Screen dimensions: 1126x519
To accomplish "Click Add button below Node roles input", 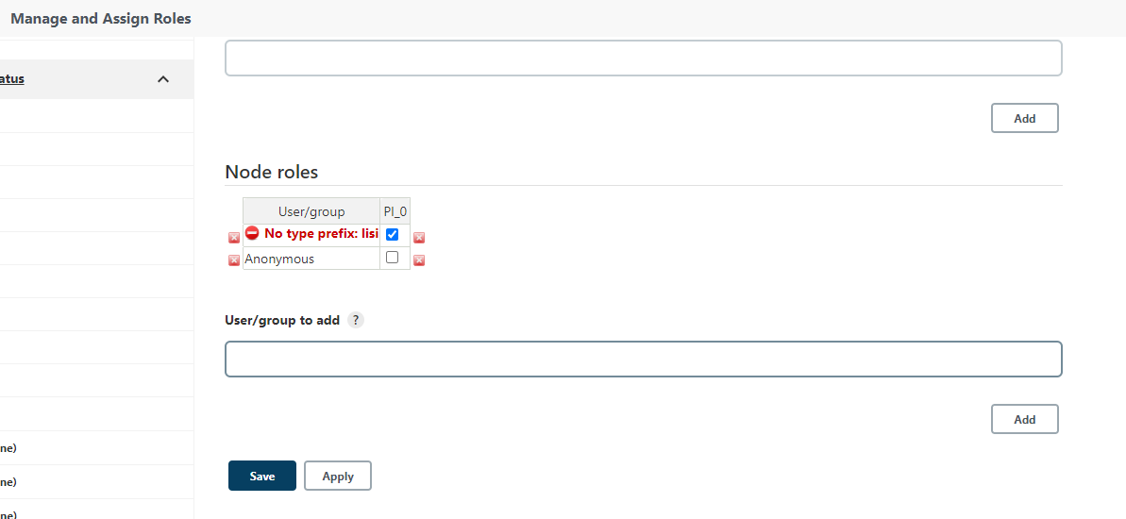I will tap(1024, 419).
